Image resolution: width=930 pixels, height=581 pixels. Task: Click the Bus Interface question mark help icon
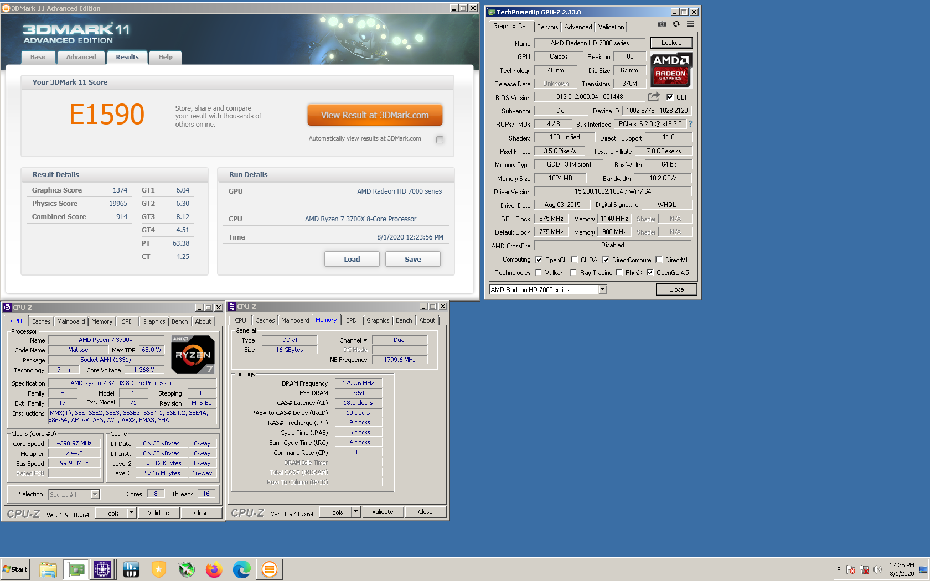click(690, 124)
